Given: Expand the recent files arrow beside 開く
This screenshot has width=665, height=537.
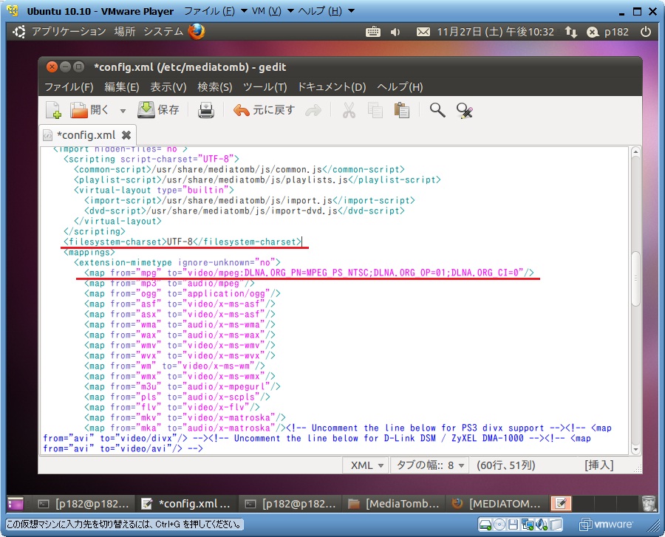Looking at the screenshot, I should pyautogui.click(x=123, y=111).
